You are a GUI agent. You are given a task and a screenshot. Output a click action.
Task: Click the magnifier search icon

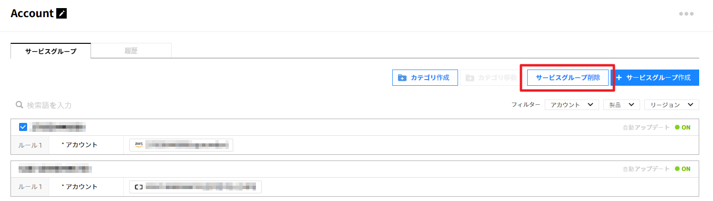20,105
